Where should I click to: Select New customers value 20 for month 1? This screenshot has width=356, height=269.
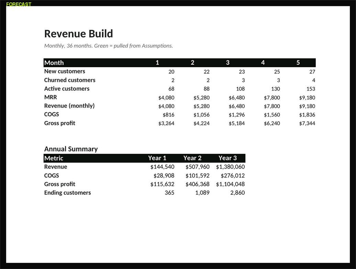(171, 72)
